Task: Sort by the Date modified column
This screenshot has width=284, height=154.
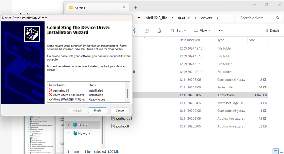Action: pyautogui.click(x=190, y=40)
